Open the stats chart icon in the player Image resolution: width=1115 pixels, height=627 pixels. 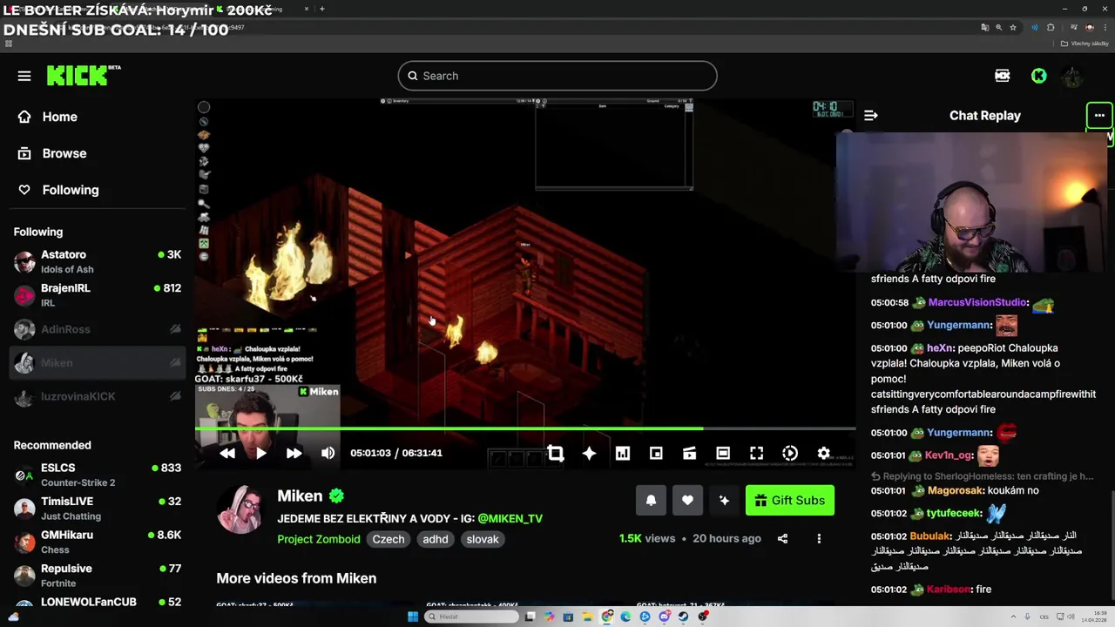tap(623, 453)
